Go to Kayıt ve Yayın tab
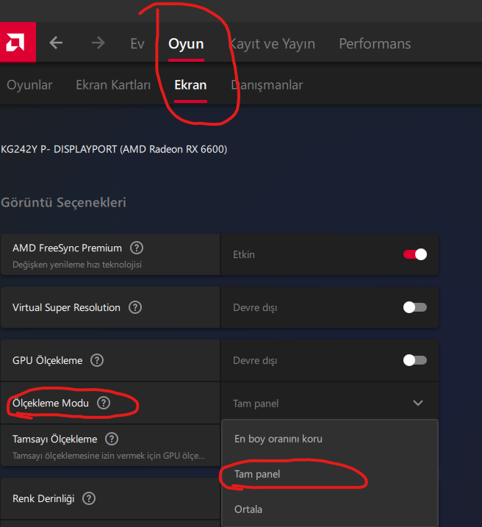482x527 pixels. coord(271,44)
